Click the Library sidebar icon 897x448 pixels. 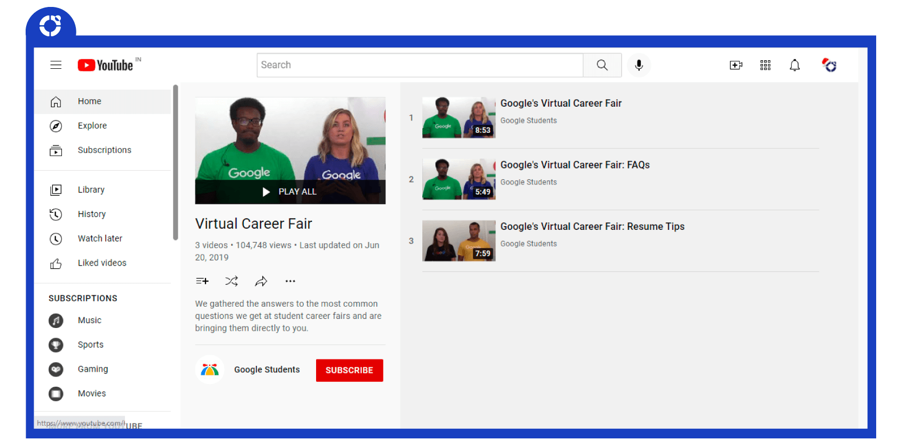point(56,190)
